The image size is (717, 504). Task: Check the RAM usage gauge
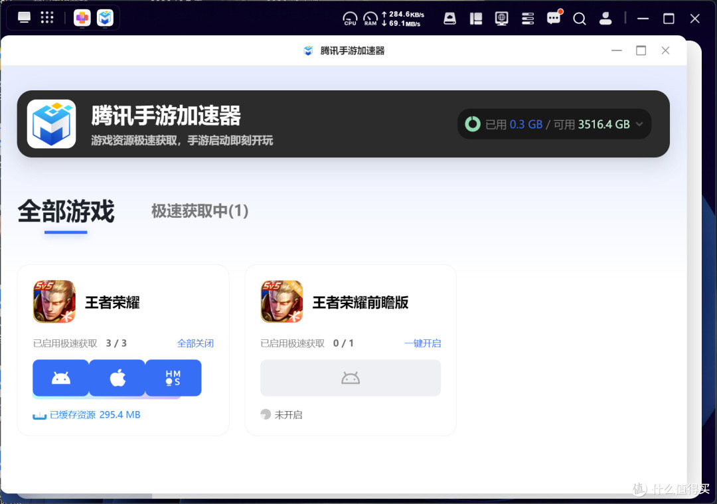pos(370,19)
